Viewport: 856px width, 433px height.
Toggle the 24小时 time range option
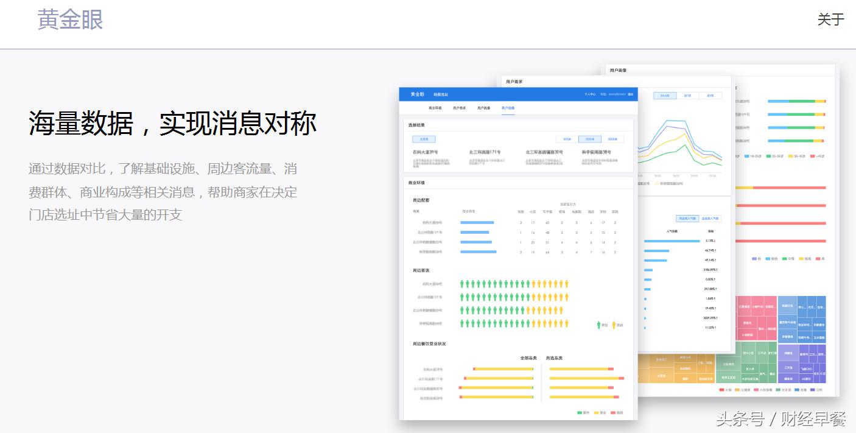[x=665, y=96]
